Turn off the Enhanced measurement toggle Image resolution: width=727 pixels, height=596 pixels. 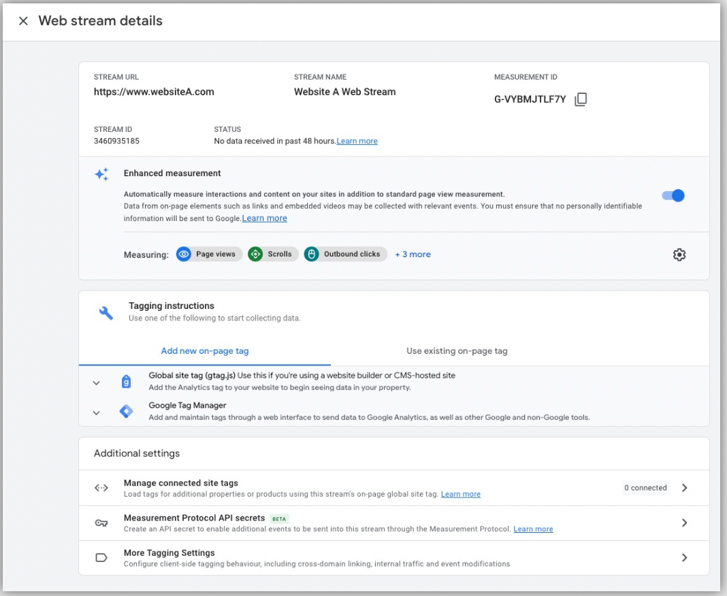click(673, 196)
